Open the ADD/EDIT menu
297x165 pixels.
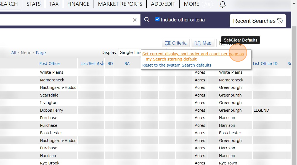(163, 4)
